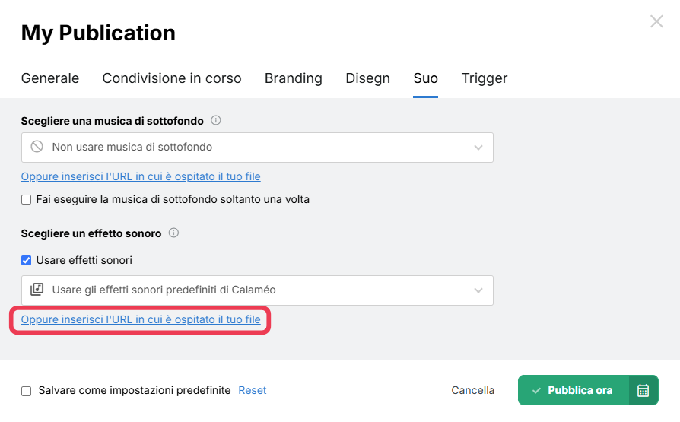Image resolution: width=680 pixels, height=422 pixels.
Task: Enable playing background music only once
Action: click(27, 200)
